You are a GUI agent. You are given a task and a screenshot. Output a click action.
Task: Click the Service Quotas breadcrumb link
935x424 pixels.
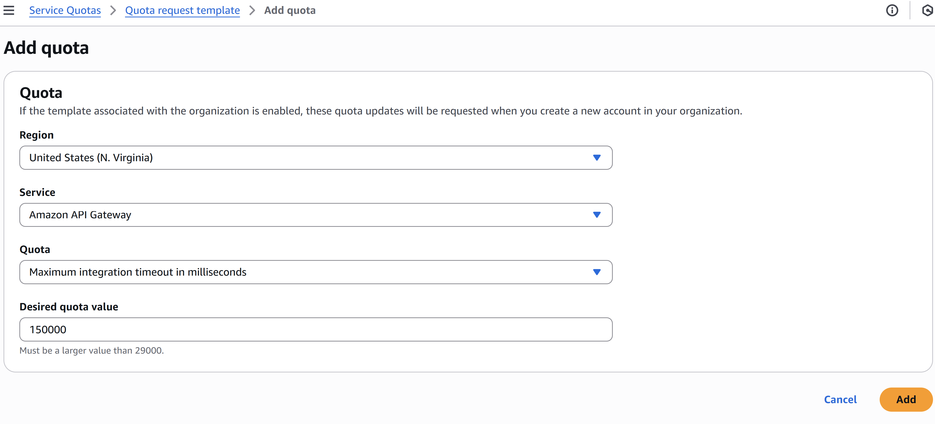pos(65,10)
